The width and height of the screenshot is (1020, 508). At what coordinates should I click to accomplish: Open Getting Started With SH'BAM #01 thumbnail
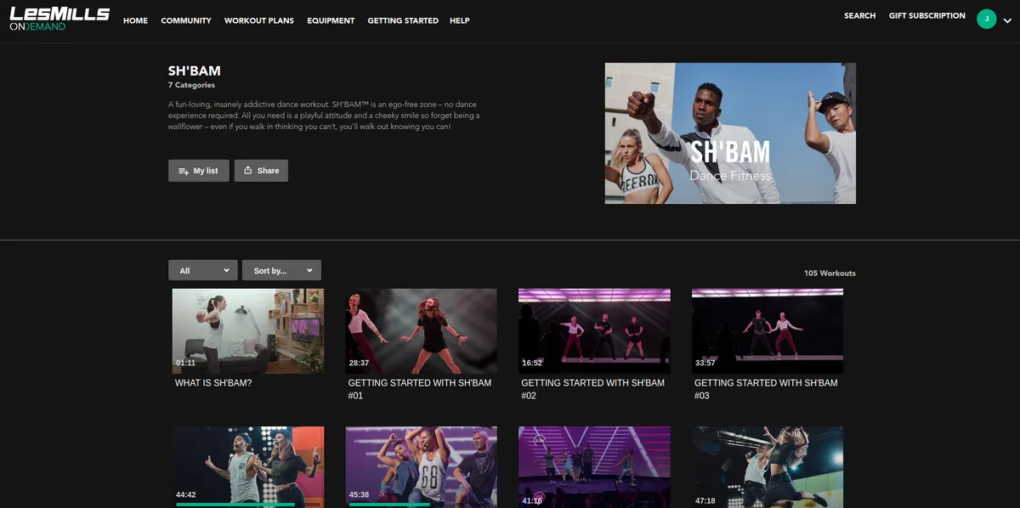pos(421,330)
